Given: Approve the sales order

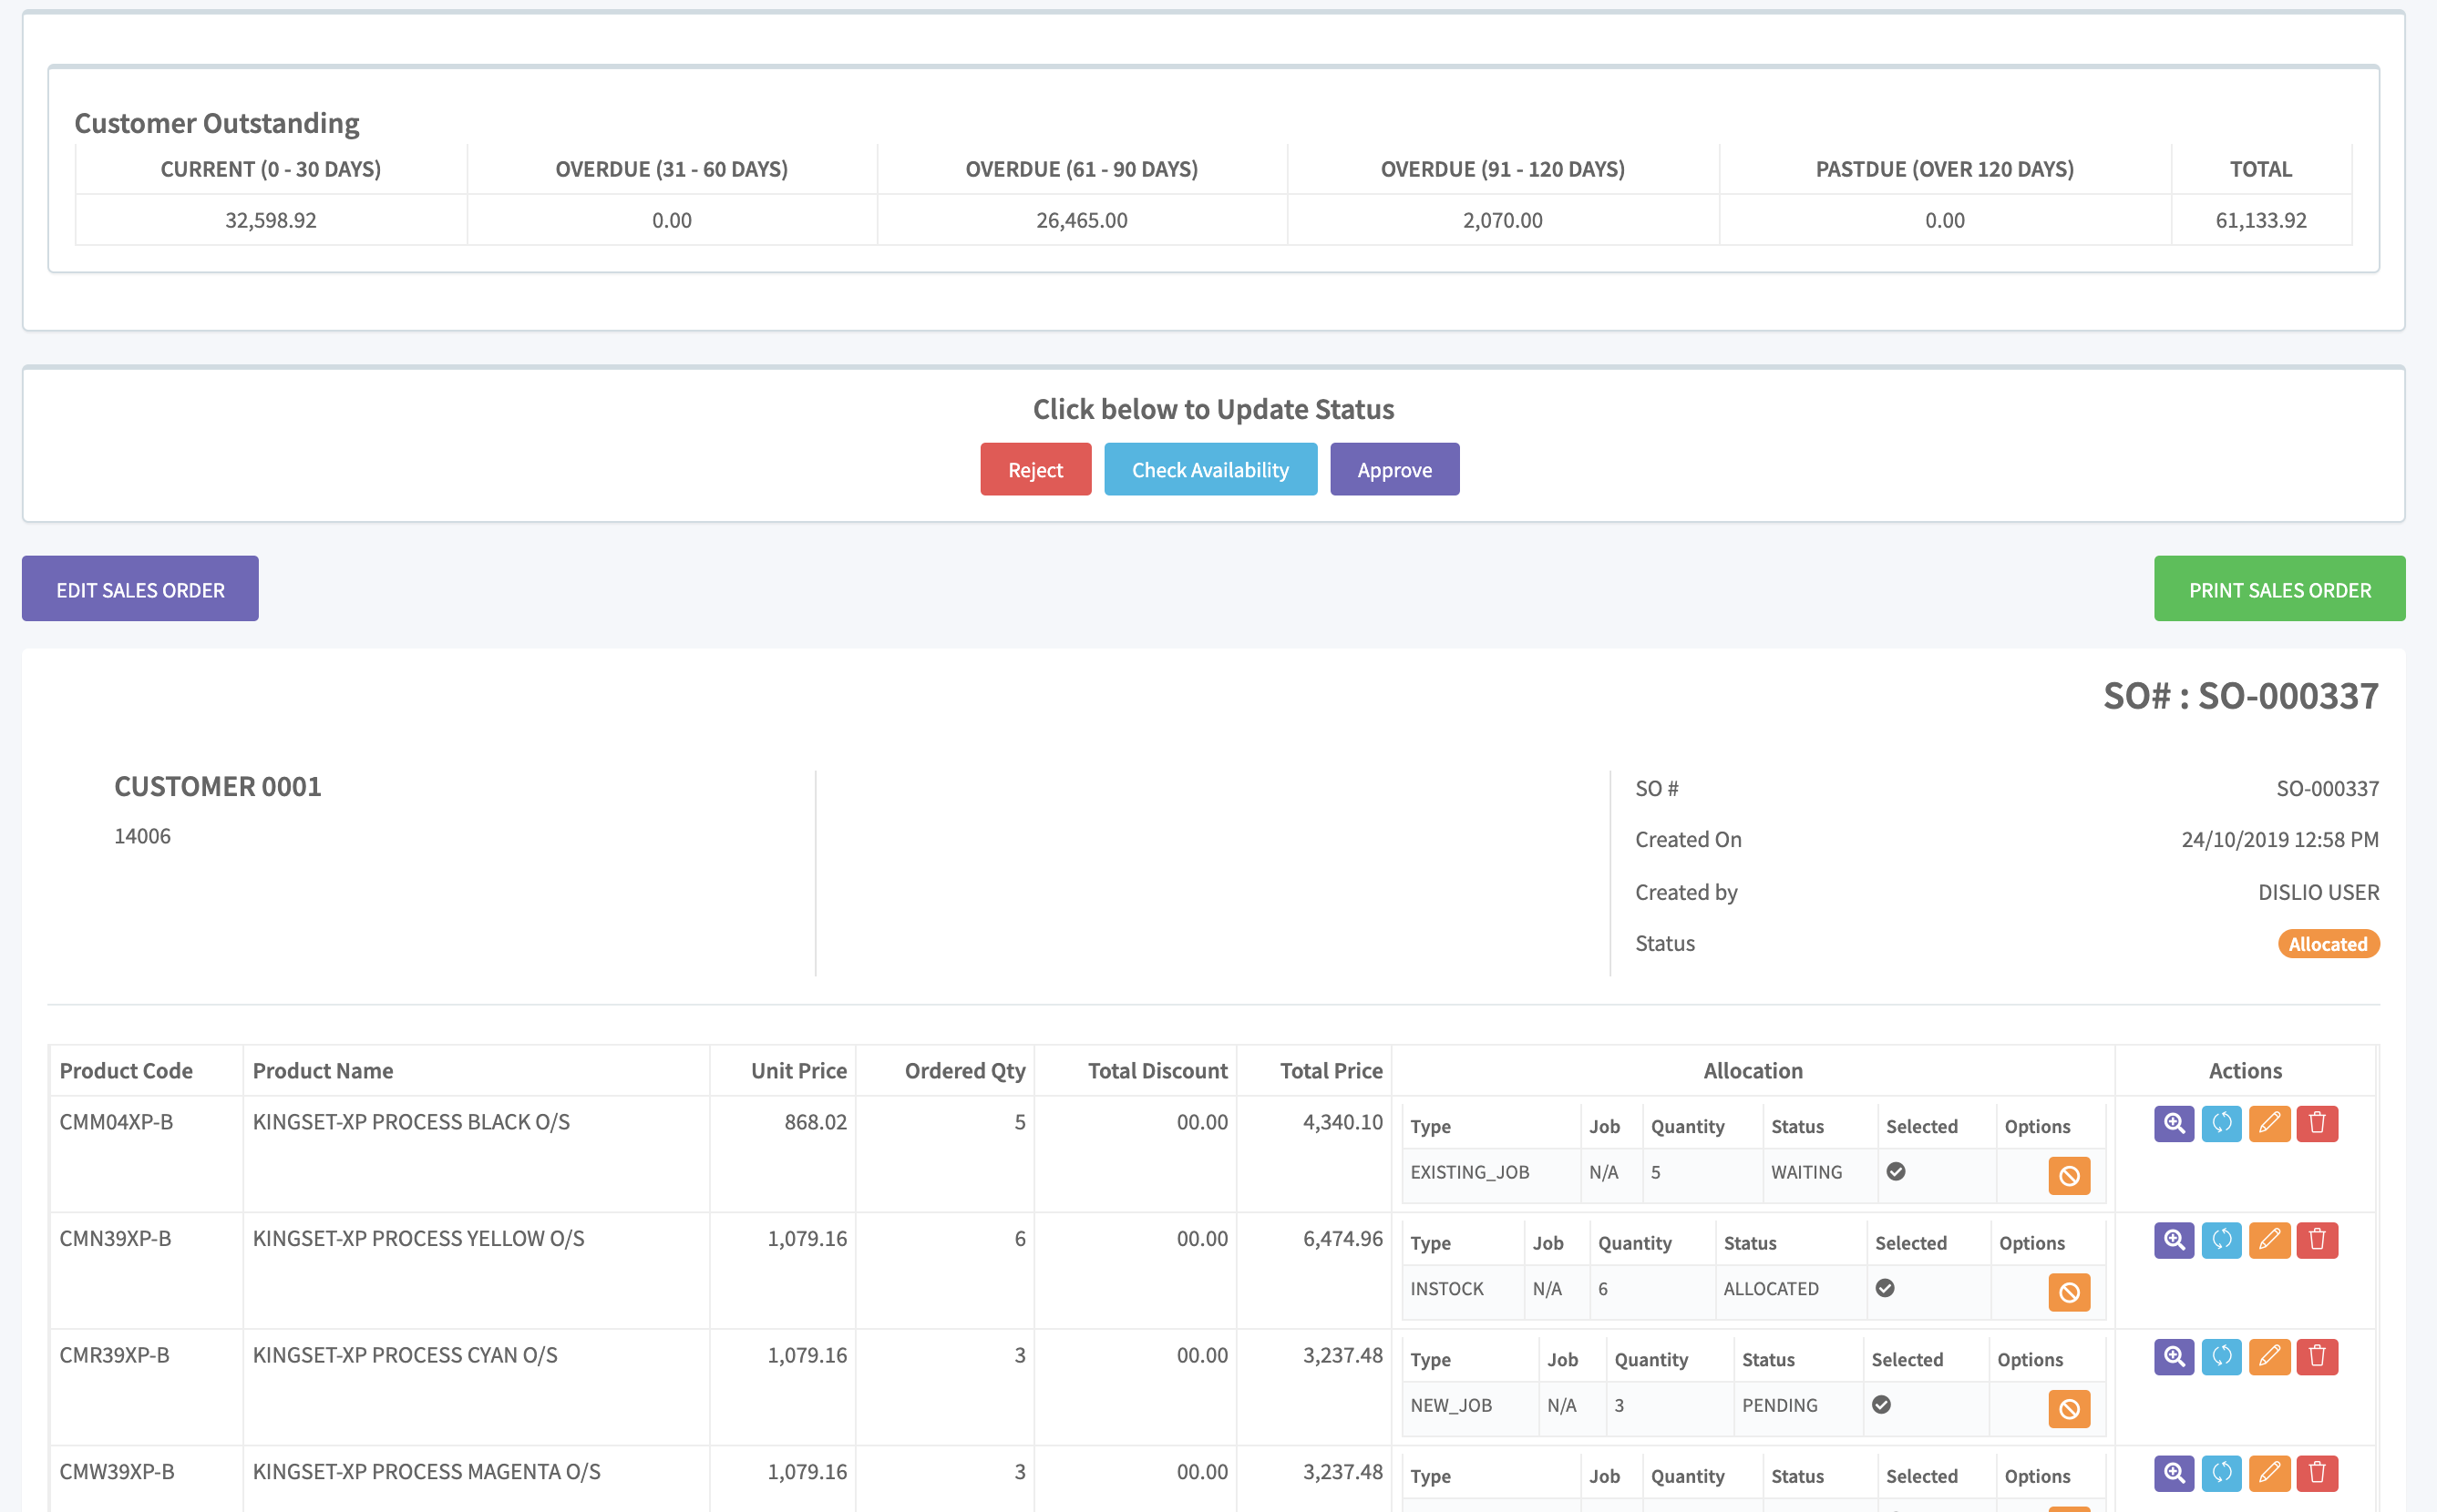Looking at the screenshot, I should (1393, 469).
